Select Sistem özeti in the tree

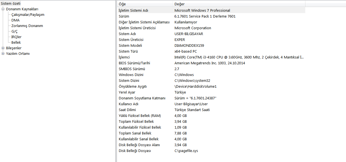[11, 3]
